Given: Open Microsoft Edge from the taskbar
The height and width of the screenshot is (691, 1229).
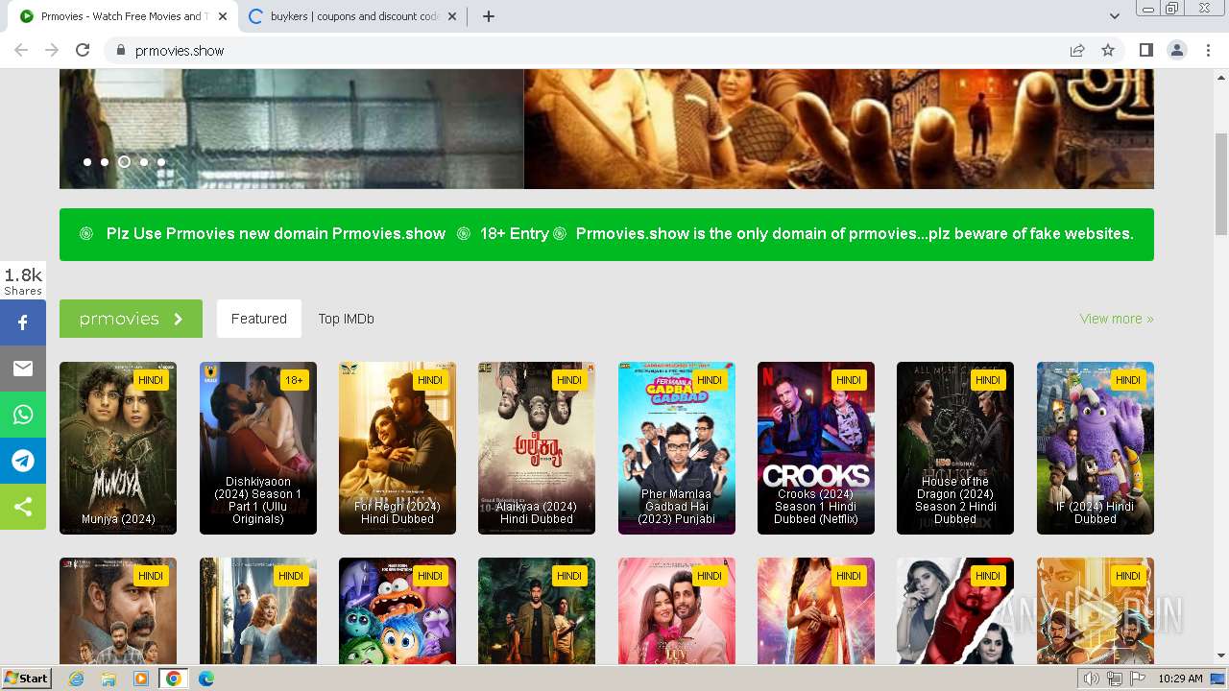Looking at the screenshot, I should [206, 679].
